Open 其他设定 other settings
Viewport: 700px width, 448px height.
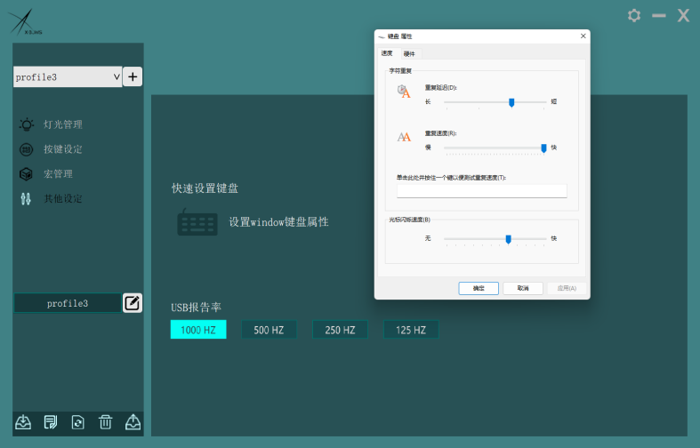(62, 198)
